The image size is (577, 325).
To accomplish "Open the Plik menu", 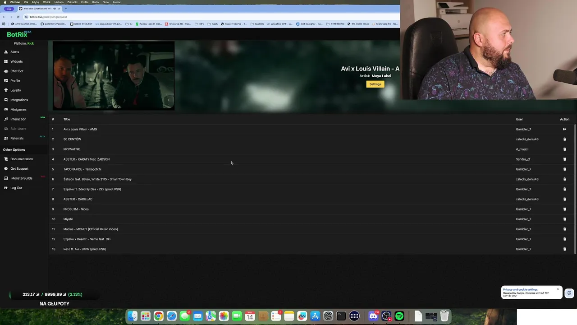I will click(26, 2).
